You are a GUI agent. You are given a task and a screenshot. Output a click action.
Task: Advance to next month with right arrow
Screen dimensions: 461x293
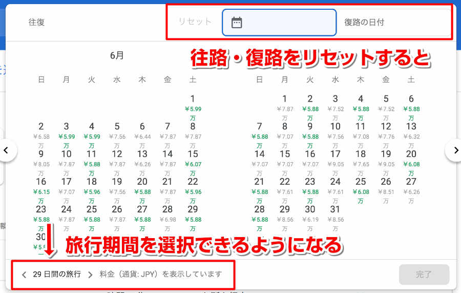pyautogui.click(x=455, y=150)
